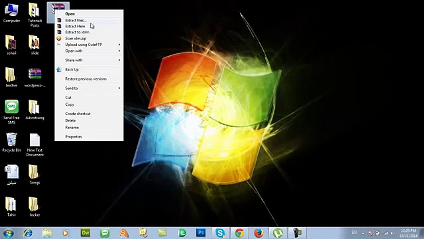Launch Dreamweaver from the taskbar
The height and width of the screenshot is (239, 424).
[x=85, y=233]
